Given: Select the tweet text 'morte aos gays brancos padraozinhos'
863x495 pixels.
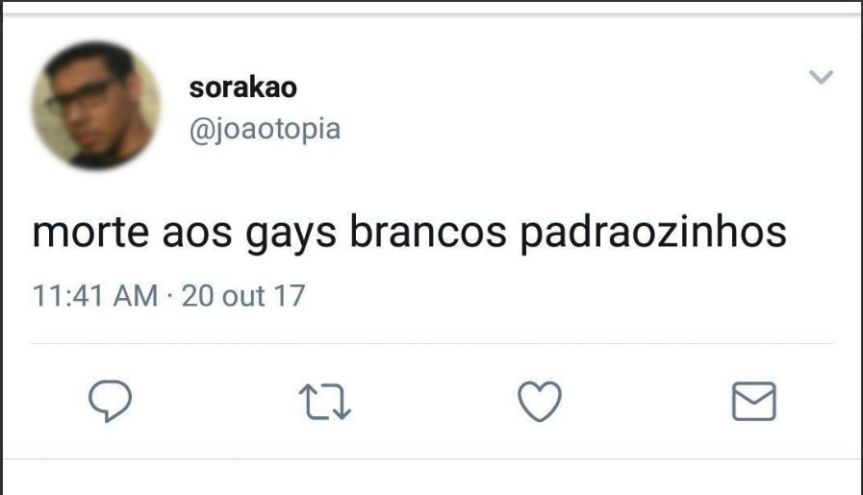Looking at the screenshot, I should click(410, 234).
